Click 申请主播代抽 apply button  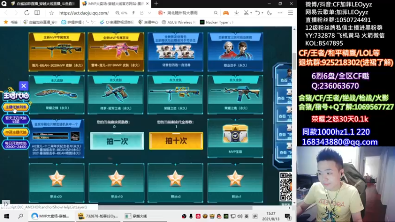[16, 132]
